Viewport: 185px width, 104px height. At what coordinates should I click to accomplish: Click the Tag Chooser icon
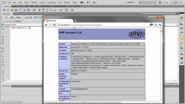[x=72, y=10]
